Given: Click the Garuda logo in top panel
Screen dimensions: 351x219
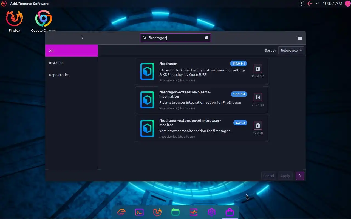Looking at the screenshot, I should point(4,4).
